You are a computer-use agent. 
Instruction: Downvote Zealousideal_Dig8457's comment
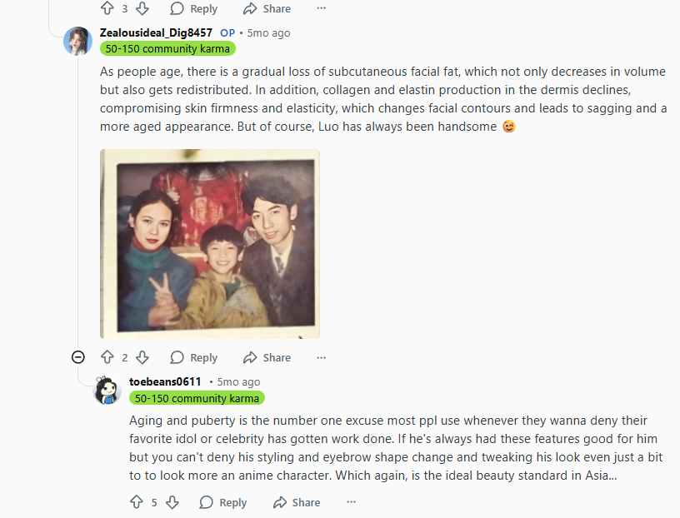click(142, 357)
